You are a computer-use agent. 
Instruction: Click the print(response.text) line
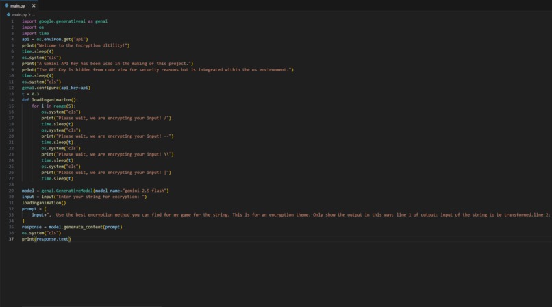[x=47, y=239]
